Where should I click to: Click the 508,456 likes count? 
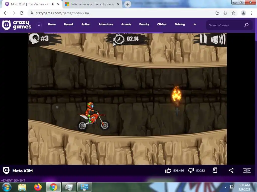point(179,170)
